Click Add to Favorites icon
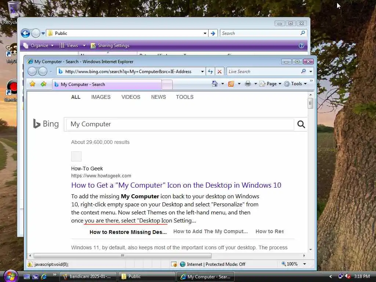376x282 pixels. pos(43,84)
